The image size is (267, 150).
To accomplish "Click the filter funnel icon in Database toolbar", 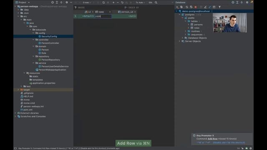I will pyautogui.click(x=219, y=7).
